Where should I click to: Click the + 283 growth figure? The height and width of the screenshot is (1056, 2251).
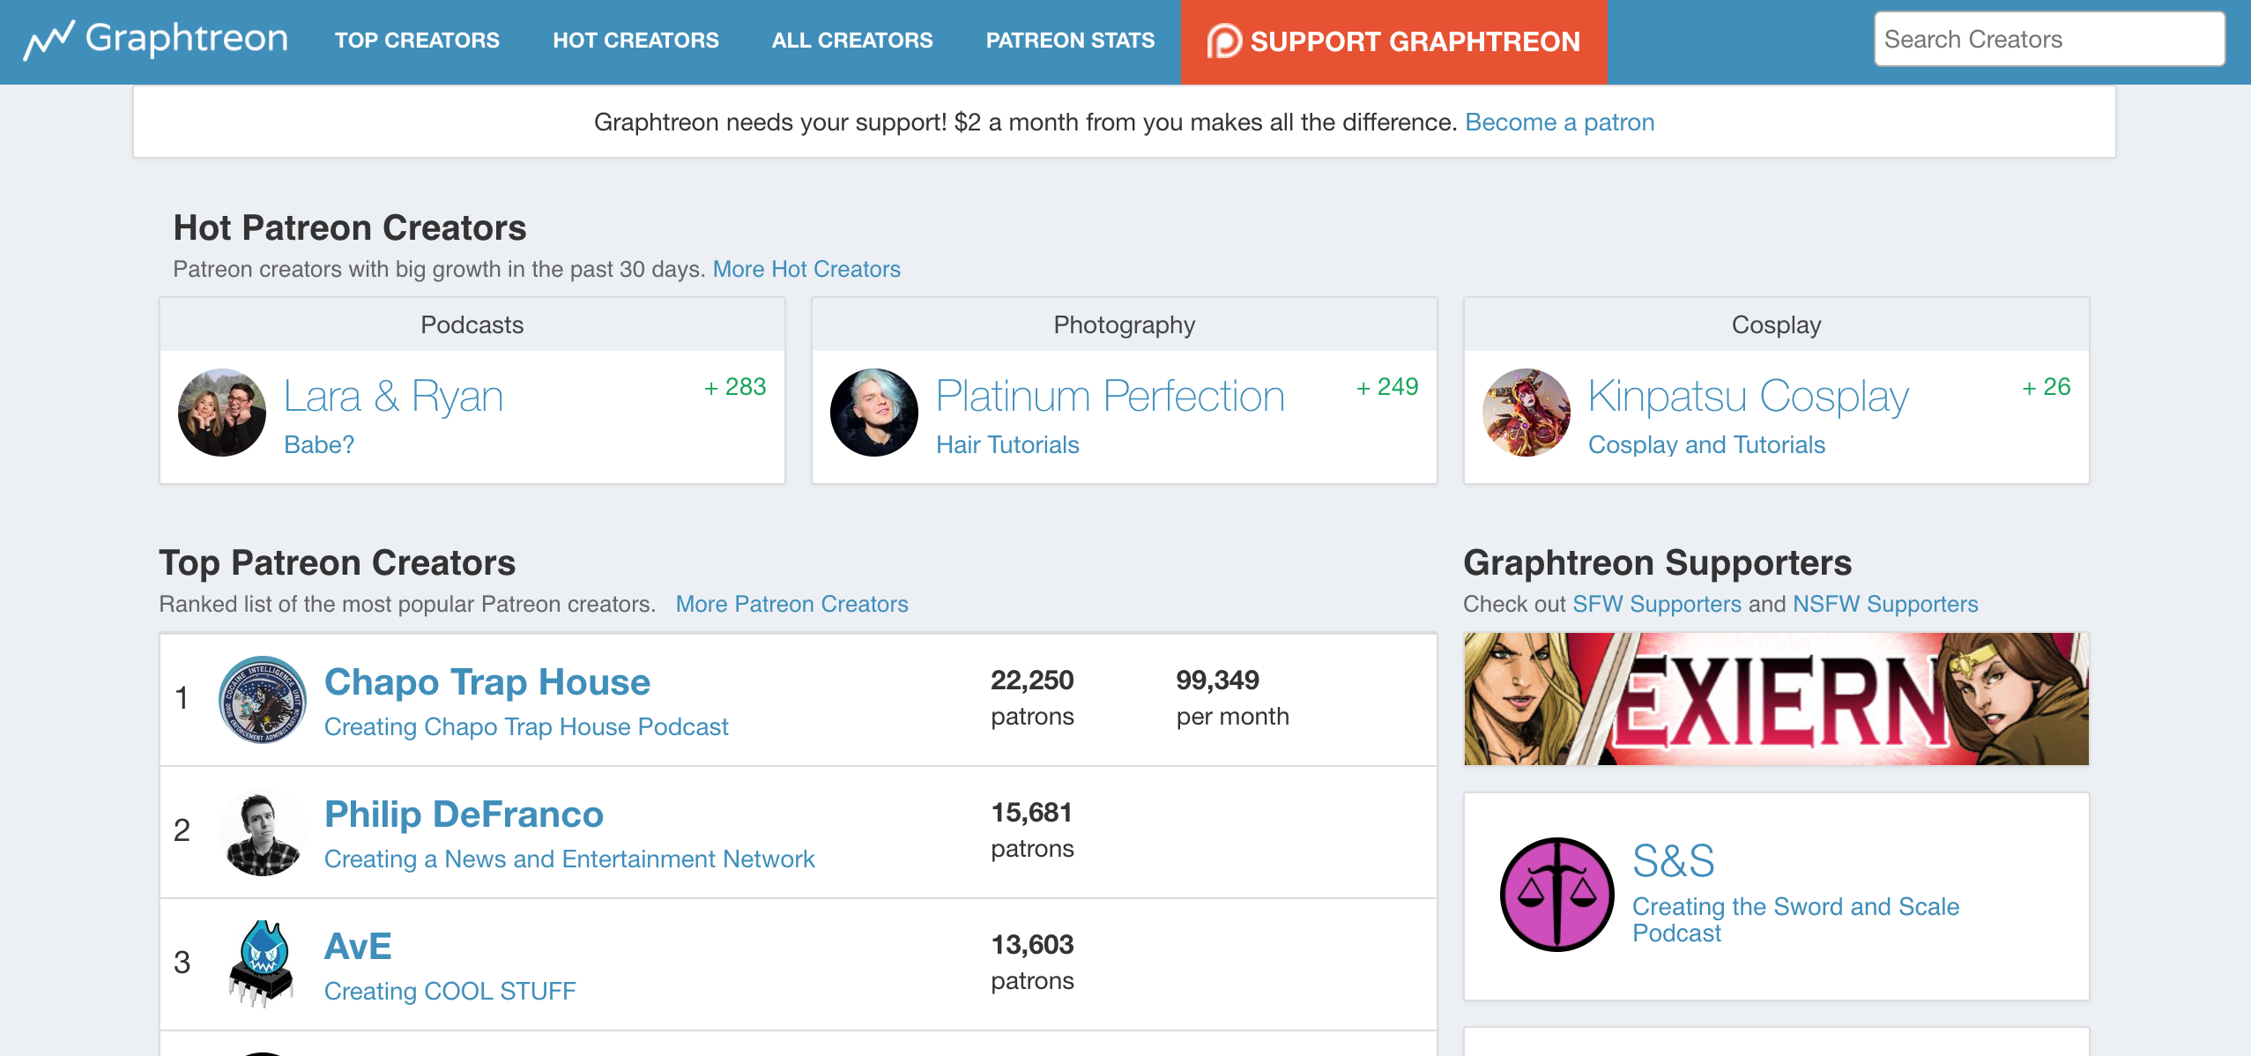point(735,387)
